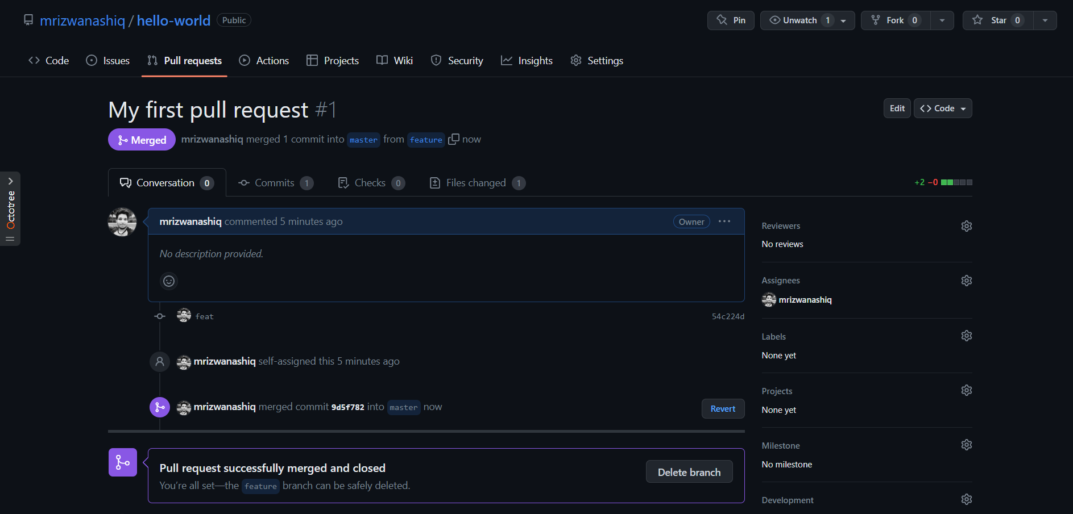The image size is (1073, 514).
Task: Open the Checks tab
Action: tap(371, 183)
